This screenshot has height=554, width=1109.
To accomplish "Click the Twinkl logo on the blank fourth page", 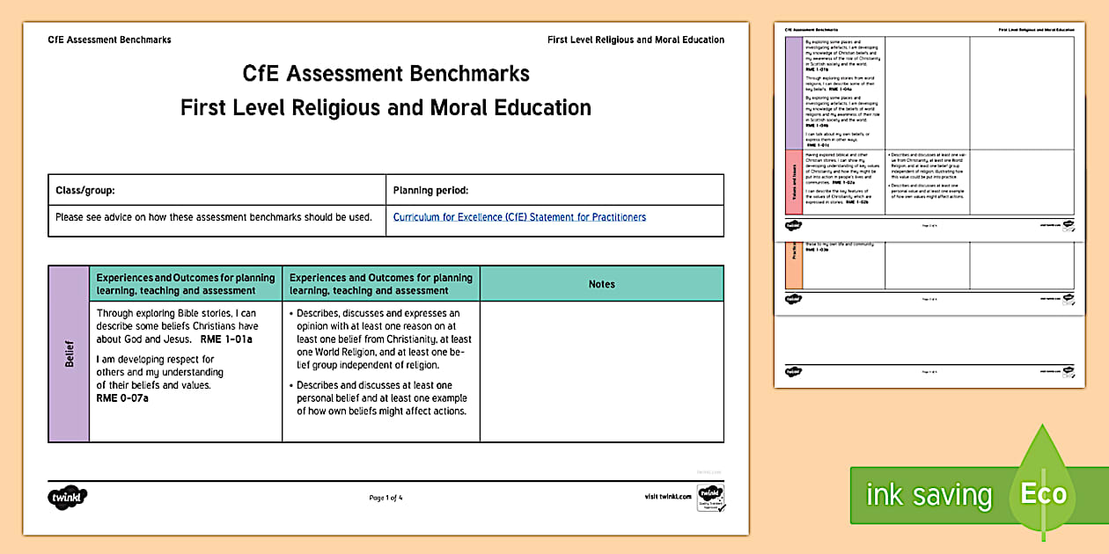I will pos(793,371).
